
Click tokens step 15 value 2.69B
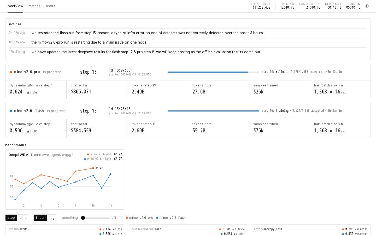click(x=138, y=131)
